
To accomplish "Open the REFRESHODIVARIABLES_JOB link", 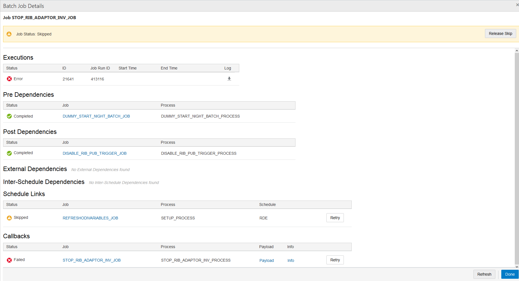I will coord(90,218).
